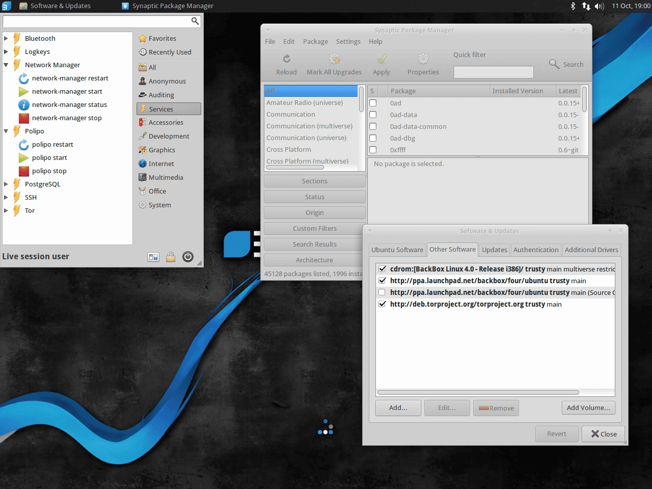Click the Origin filter button in Synaptic
The width and height of the screenshot is (652, 489).
(x=315, y=212)
